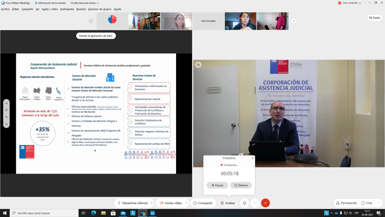Click Ocultar barra de menús
Screen dimensions: 385x217
(x=85, y=3)
